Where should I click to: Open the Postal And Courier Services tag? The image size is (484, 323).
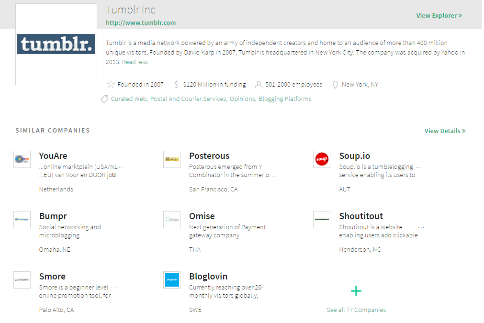coord(188,99)
